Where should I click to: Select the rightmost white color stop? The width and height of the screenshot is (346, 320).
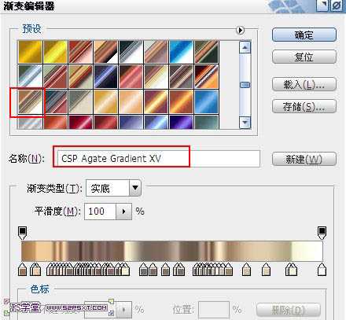pyautogui.click(x=322, y=270)
